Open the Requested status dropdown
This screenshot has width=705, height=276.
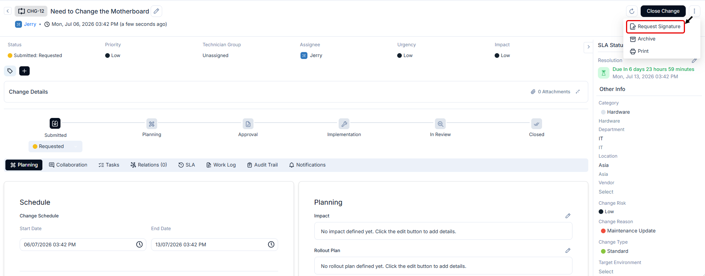tap(55, 146)
